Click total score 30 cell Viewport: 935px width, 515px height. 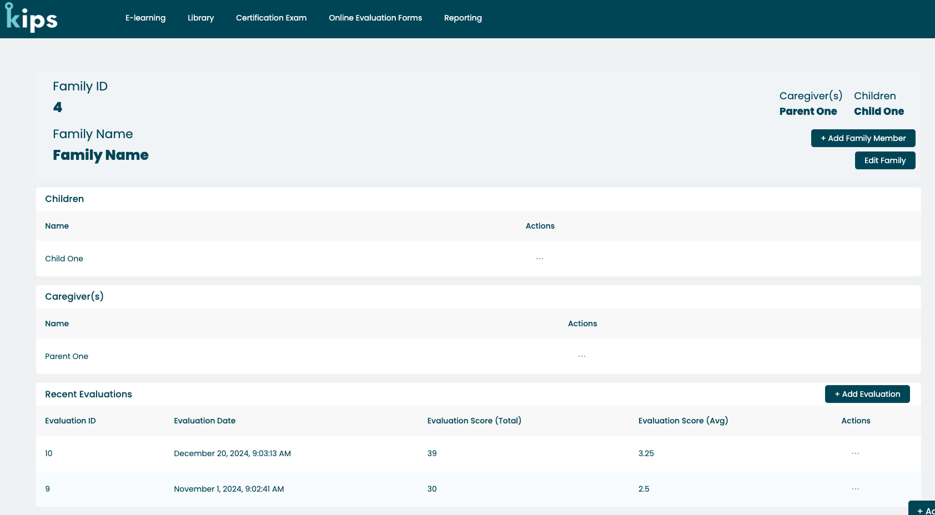click(x=432, y=489)
